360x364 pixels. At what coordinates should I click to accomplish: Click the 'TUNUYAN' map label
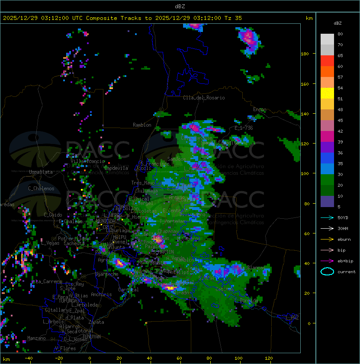pos(92,337)
